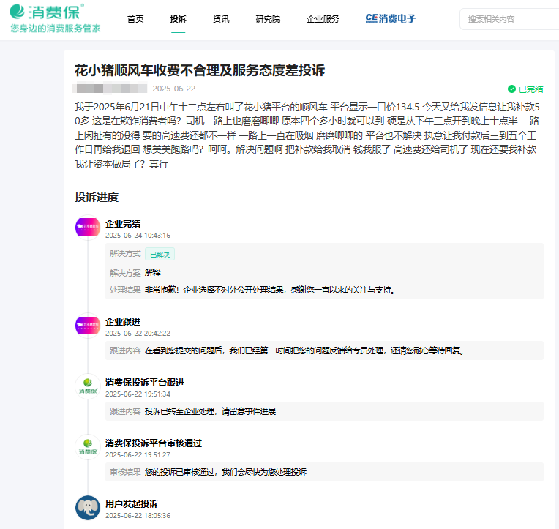Open the 研究院 menu item
This screenshot has height=529, width=559.
(268, 19)
